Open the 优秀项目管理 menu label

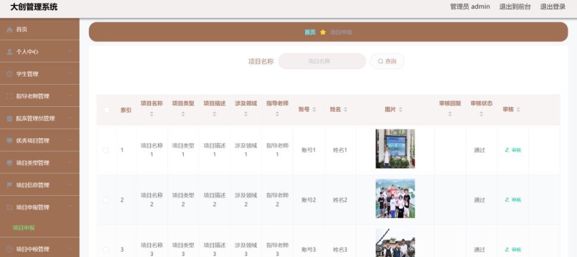[33, 141]
